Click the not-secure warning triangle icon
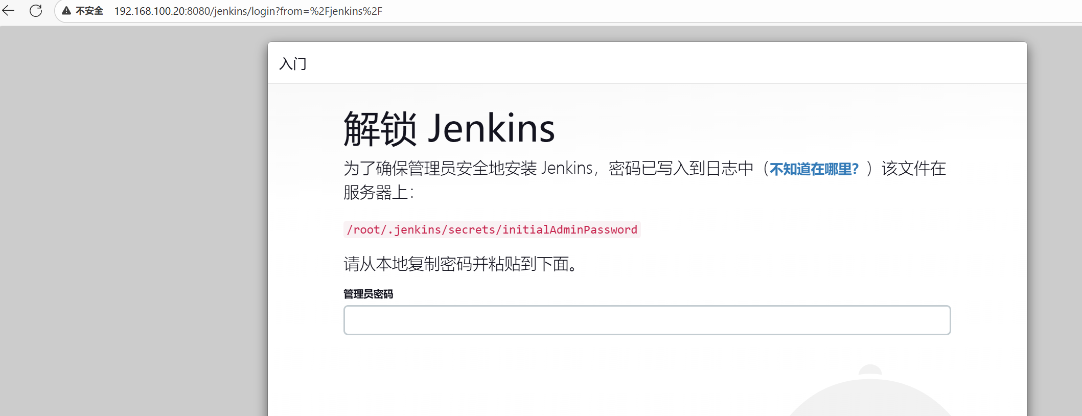The width and height of the screenshot is (1082, 416). (x=66, y=11)
